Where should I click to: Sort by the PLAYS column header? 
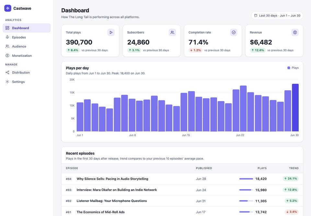click(x=262, y=168)
